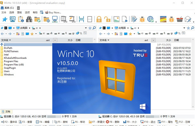Expand the main toolbar overflow arrow after globe
195x126 pixels.
[156, 22]
